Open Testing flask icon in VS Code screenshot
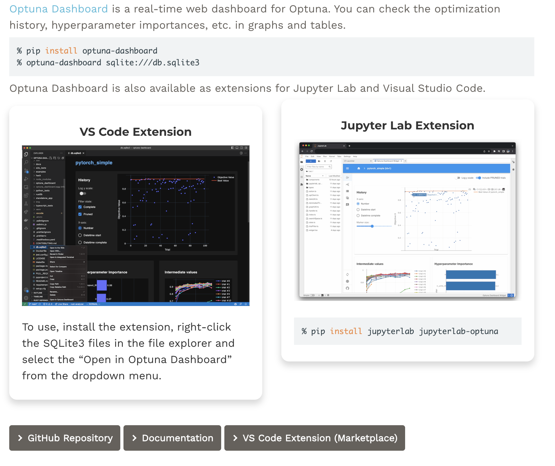This screenshot has height=466, width=555. pos(26,204)
